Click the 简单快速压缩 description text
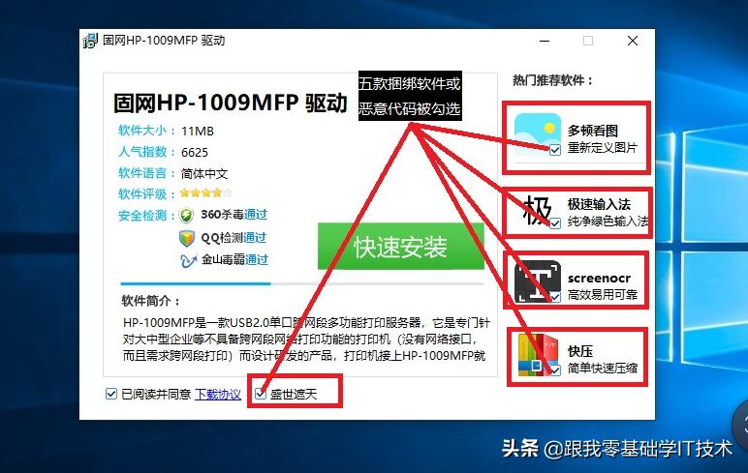The width and height of the screenshot is (748, 473). pos(603,369)
